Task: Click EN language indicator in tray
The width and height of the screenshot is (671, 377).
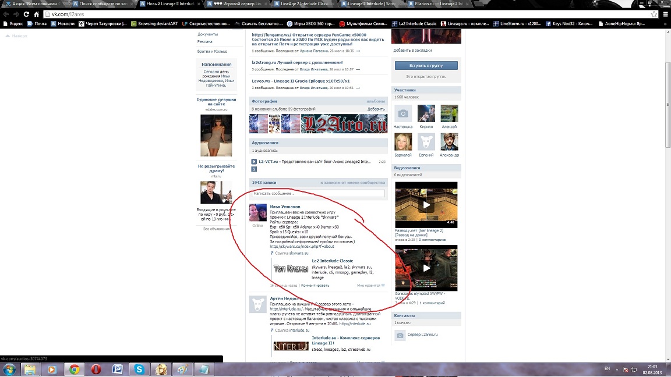Action: click(x=607, y=368)
